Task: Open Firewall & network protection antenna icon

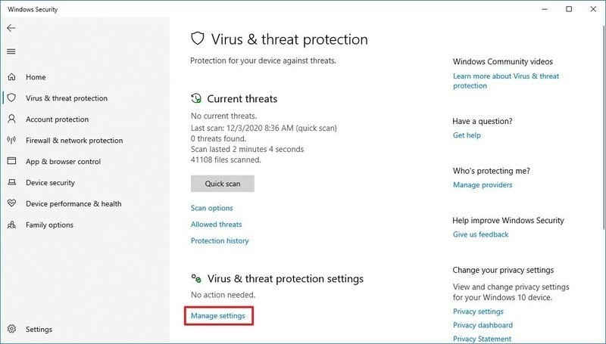Action: [x=11, y=140]
